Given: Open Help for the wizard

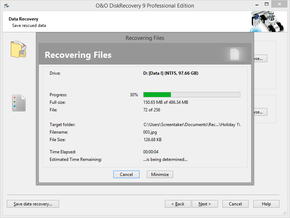Looking at the screenshot, I should tap(266, 204).
